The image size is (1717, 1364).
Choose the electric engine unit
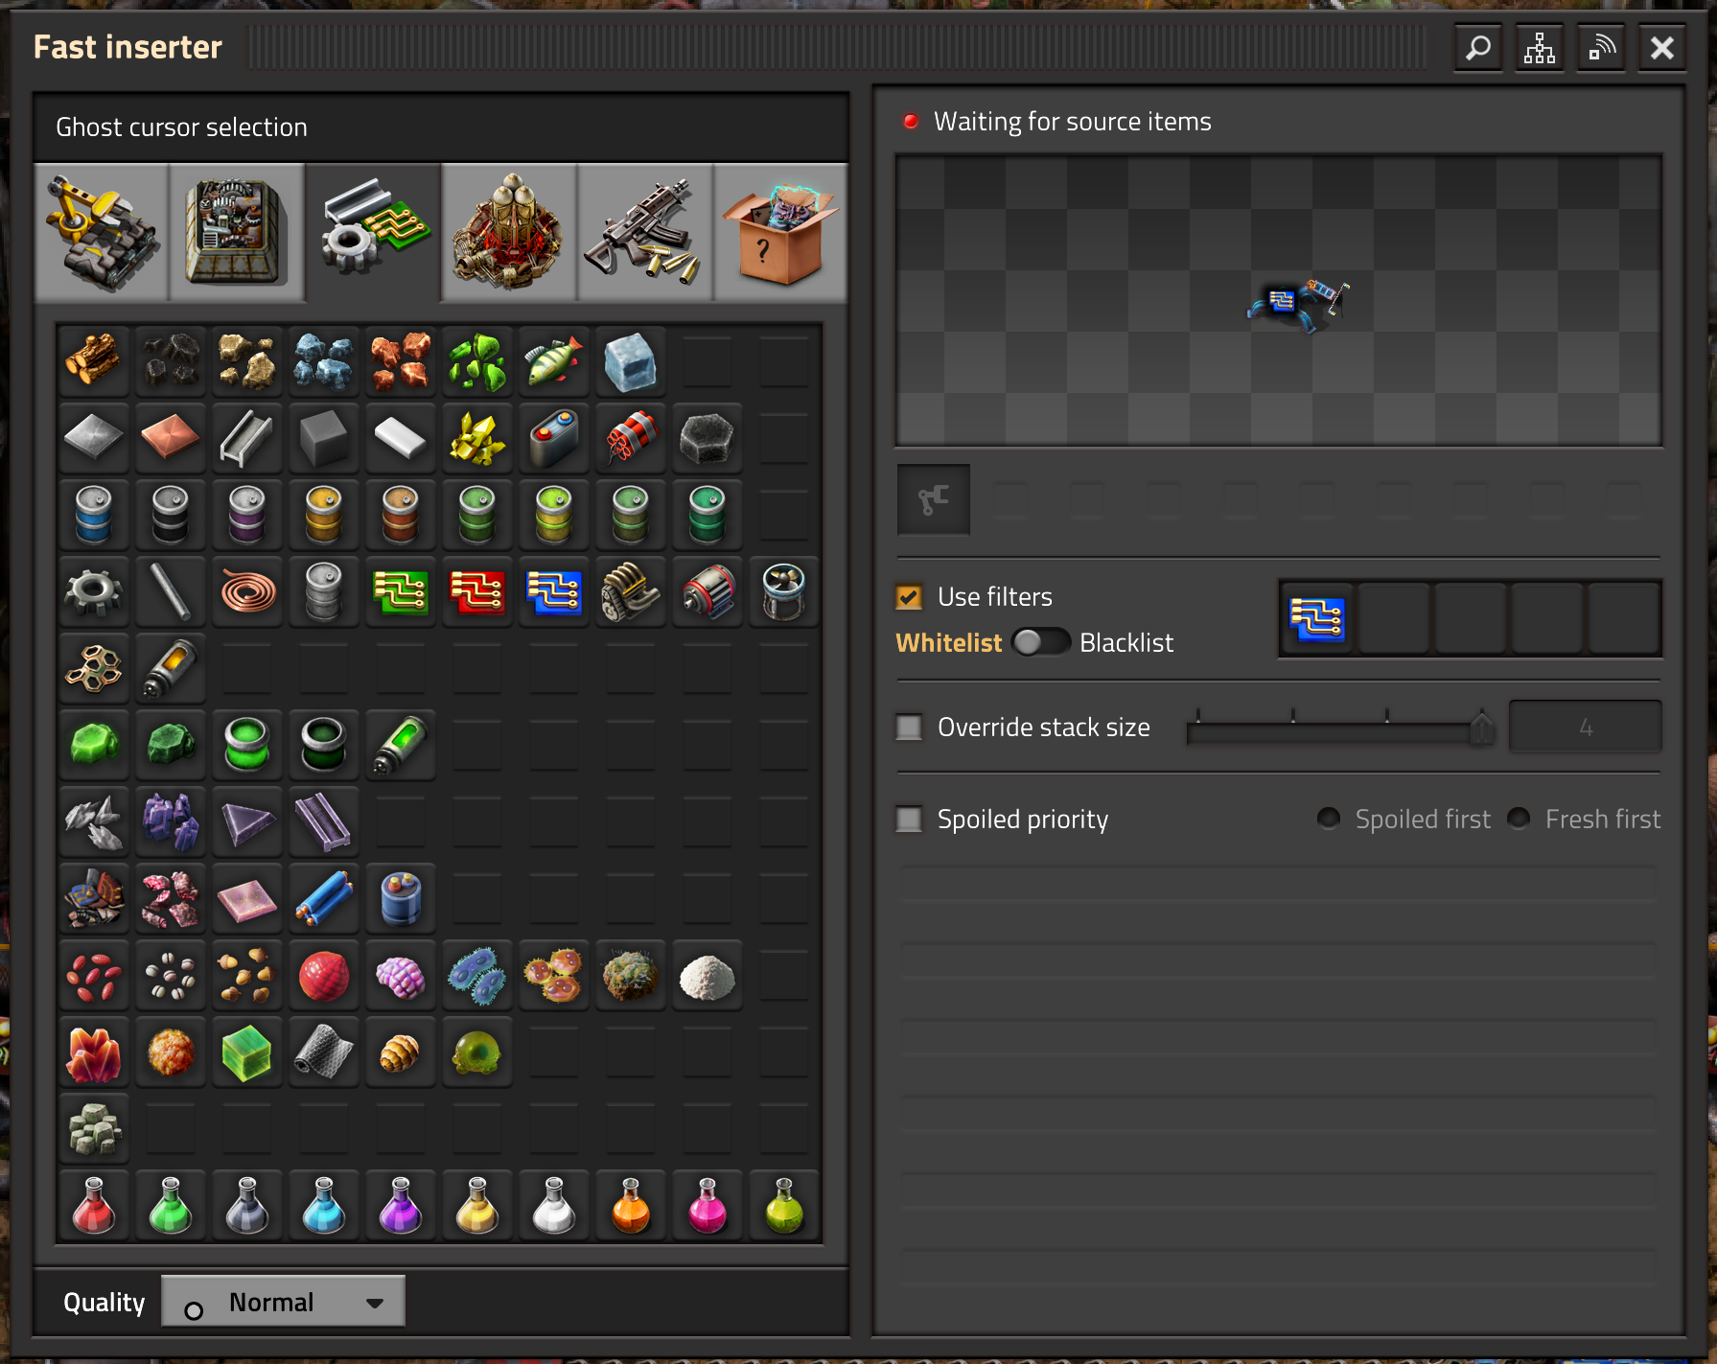(708, 592)
